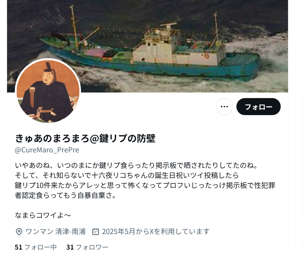
Task: Click the display name きゅあのまろまろ@鍵リプの防壁
Action: coord(85,138)
